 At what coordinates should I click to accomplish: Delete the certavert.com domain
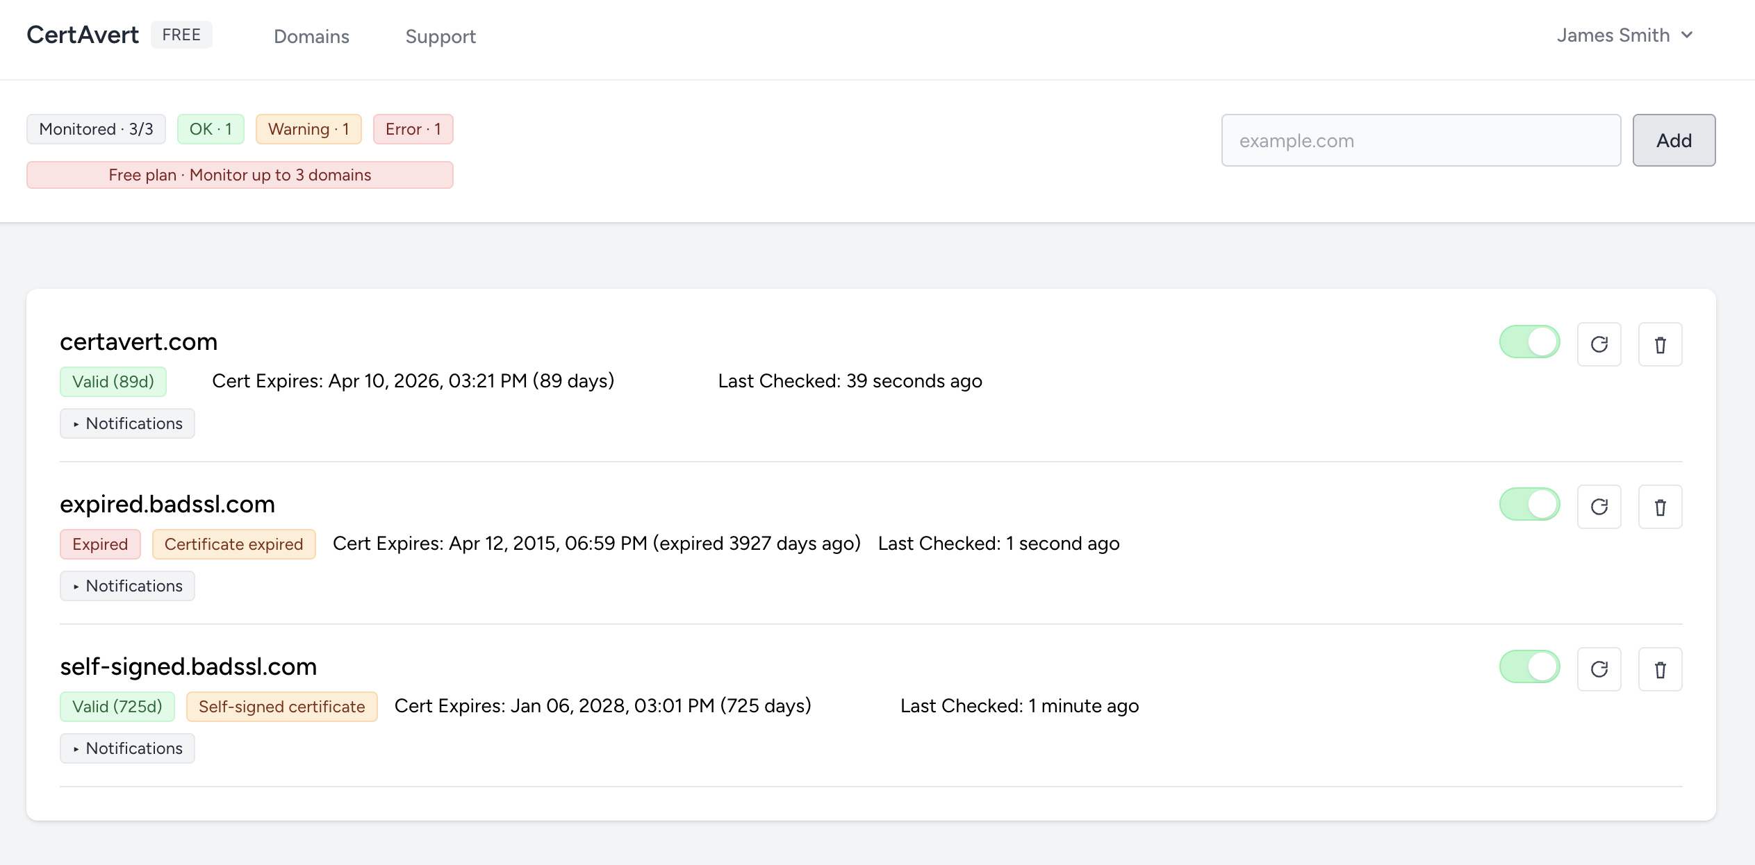1660,344
